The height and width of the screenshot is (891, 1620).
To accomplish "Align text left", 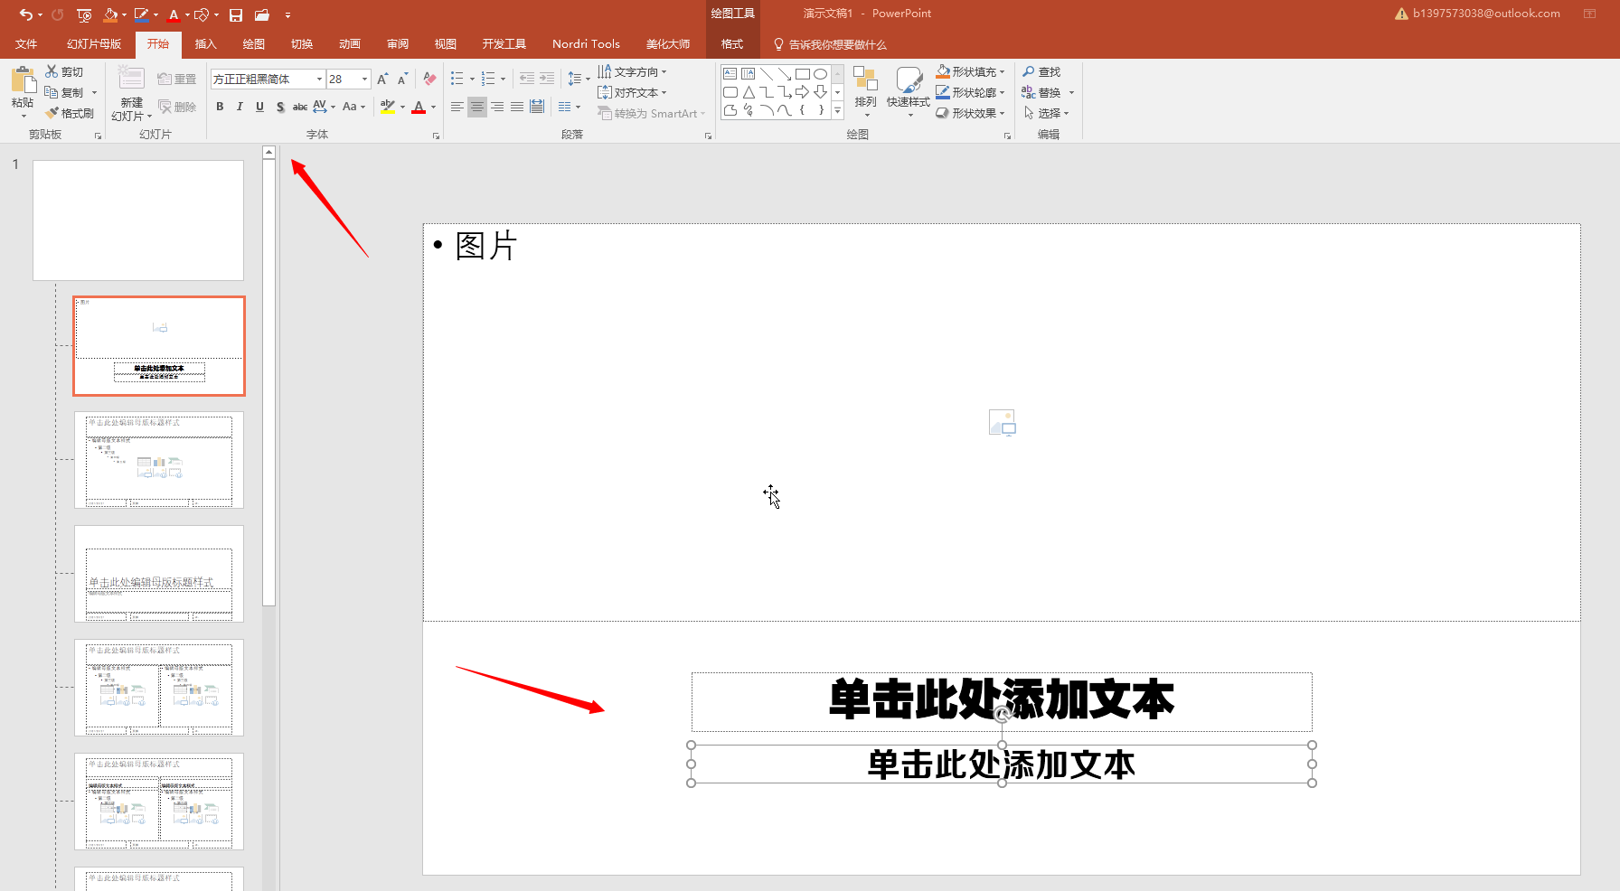I will tap(457, 107).
